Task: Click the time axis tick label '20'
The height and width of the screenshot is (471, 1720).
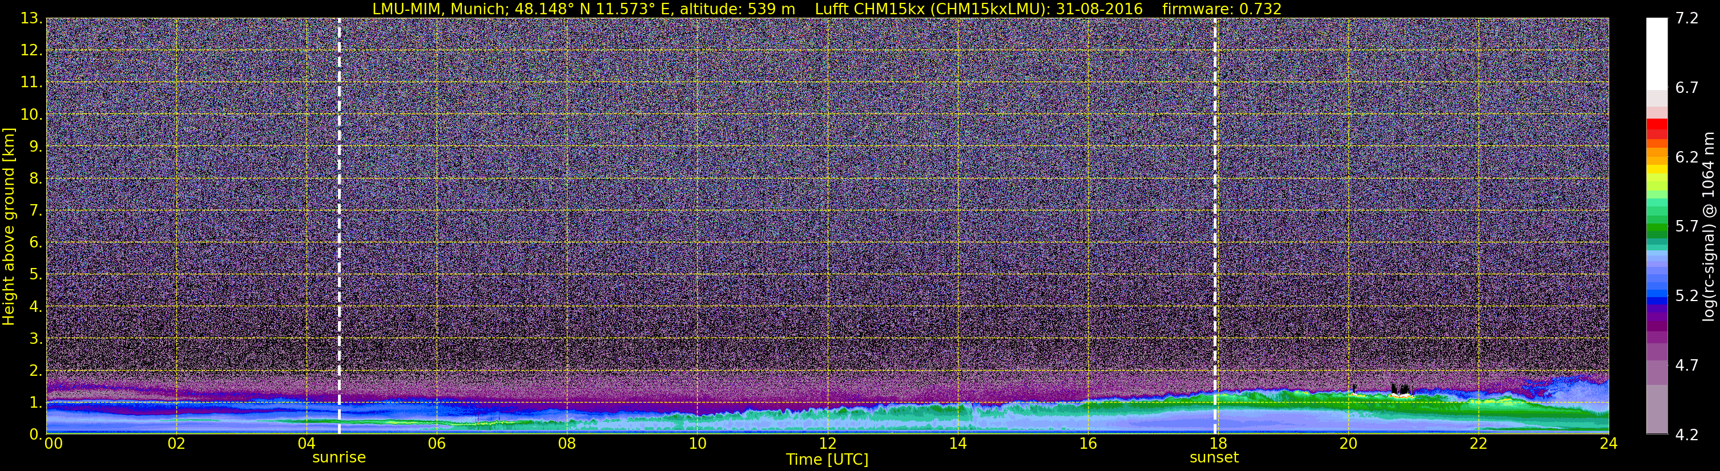Action: pos(1348,444)
